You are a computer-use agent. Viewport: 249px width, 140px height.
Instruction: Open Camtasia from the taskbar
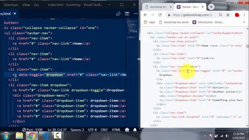pyautogui.click(x=57, y=136)
